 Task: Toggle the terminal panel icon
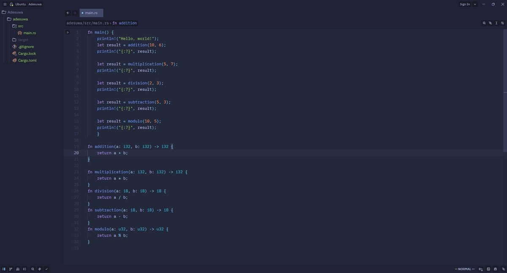(488, 269)
